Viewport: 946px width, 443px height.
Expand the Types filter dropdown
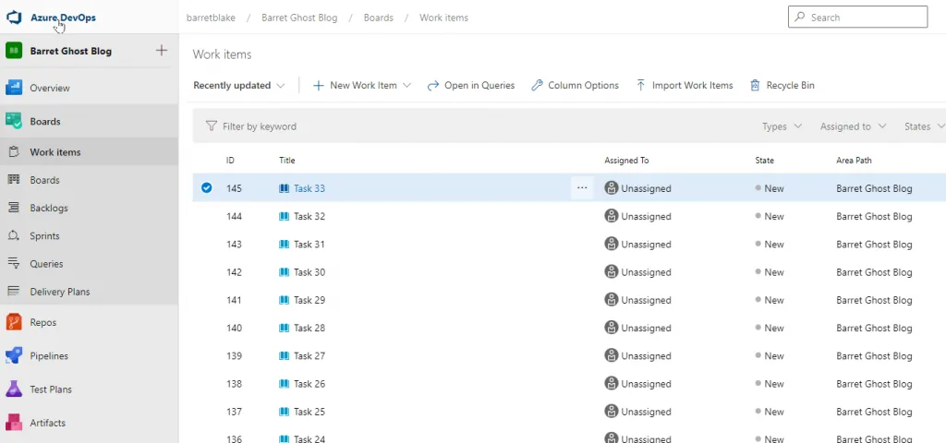pyautogui.click(x=782, y=126)
